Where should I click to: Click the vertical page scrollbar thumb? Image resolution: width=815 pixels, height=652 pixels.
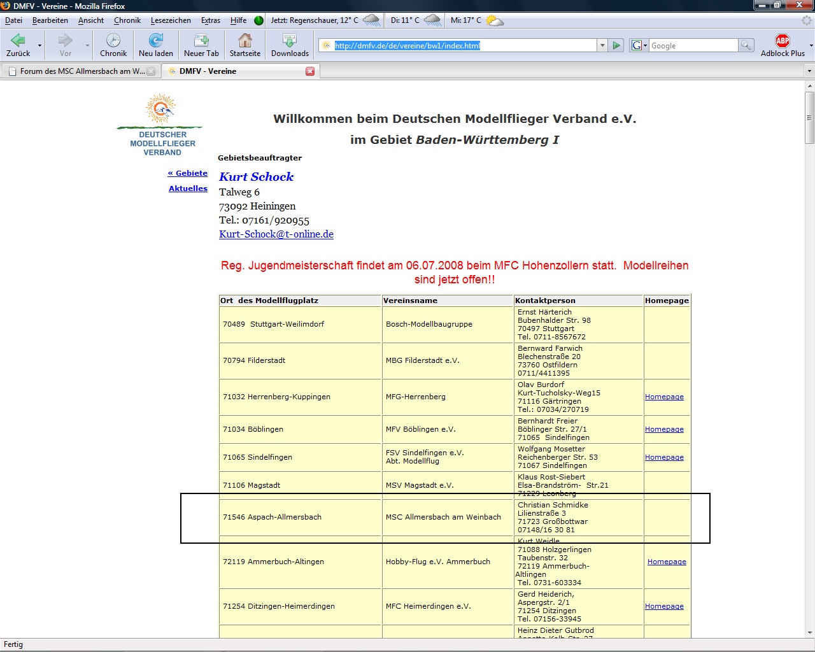tap(809, 118)
